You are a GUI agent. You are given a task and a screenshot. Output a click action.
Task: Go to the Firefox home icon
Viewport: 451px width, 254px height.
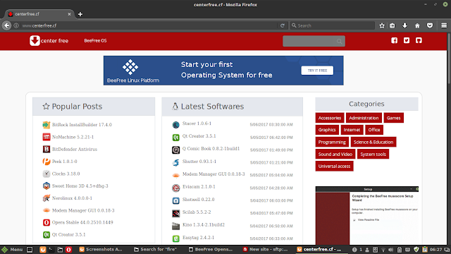tap(417, 25)
